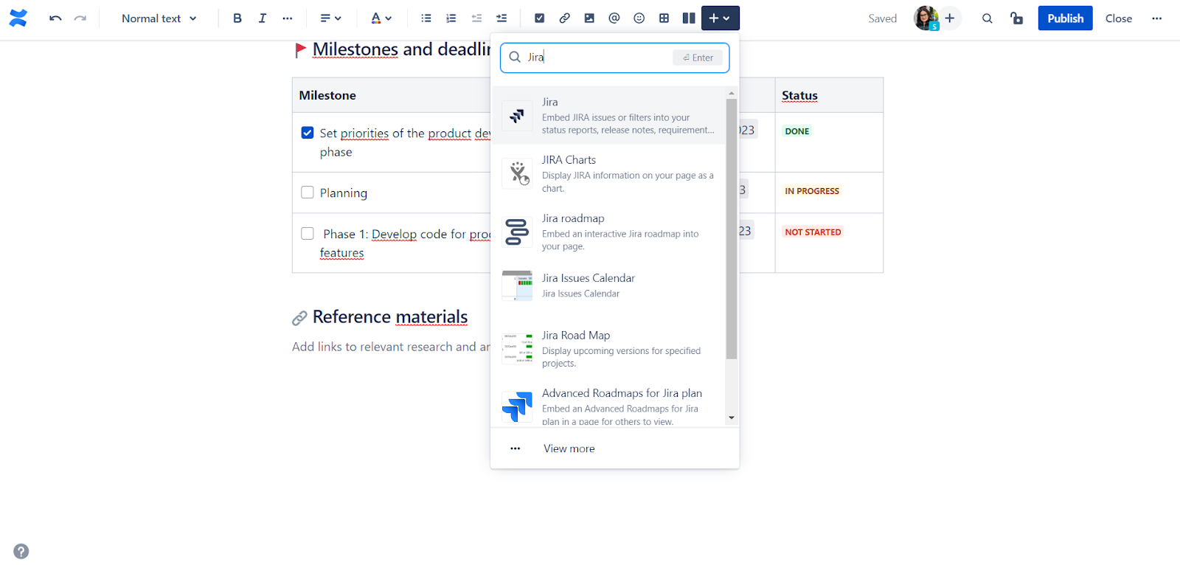The height and width of the screenshot is (565, 1180).
Task: Insert an image or file
Action: (589, 18)
